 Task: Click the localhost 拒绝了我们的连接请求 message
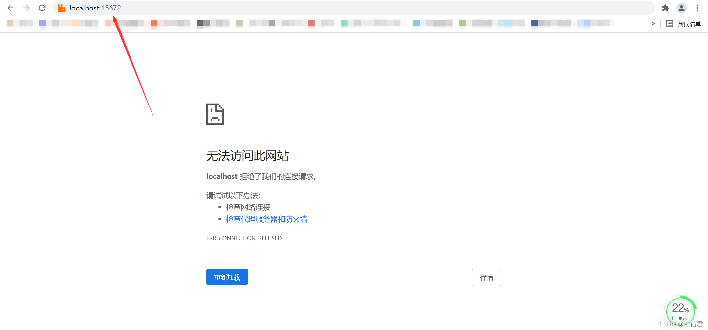(x=262, y=176)
